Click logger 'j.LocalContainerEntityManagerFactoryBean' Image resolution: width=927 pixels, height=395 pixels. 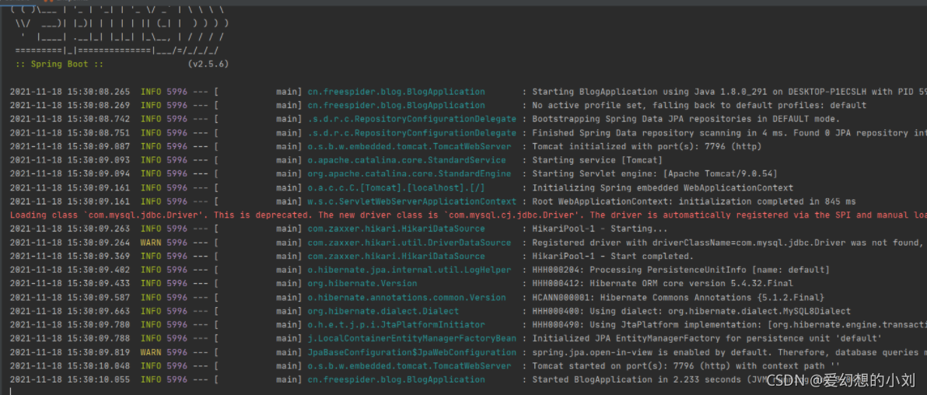412,339
